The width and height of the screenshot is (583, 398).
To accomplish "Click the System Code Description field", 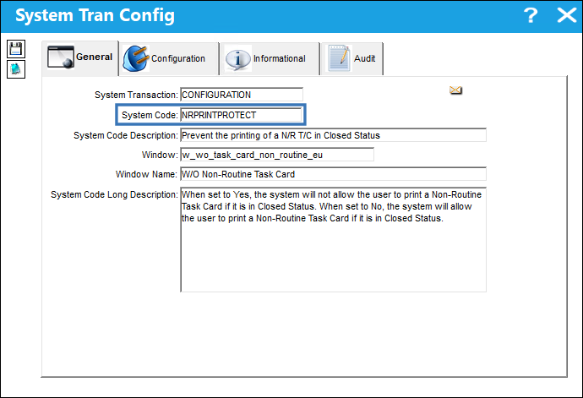I will coord(333,135).
